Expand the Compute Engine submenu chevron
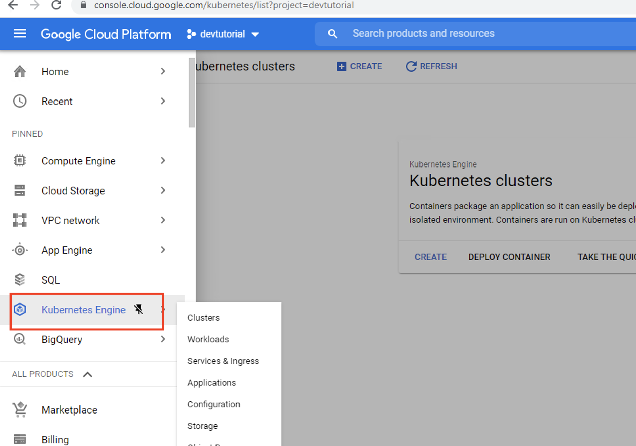Viewport: 636px width, 446px height. pos(163,160)
